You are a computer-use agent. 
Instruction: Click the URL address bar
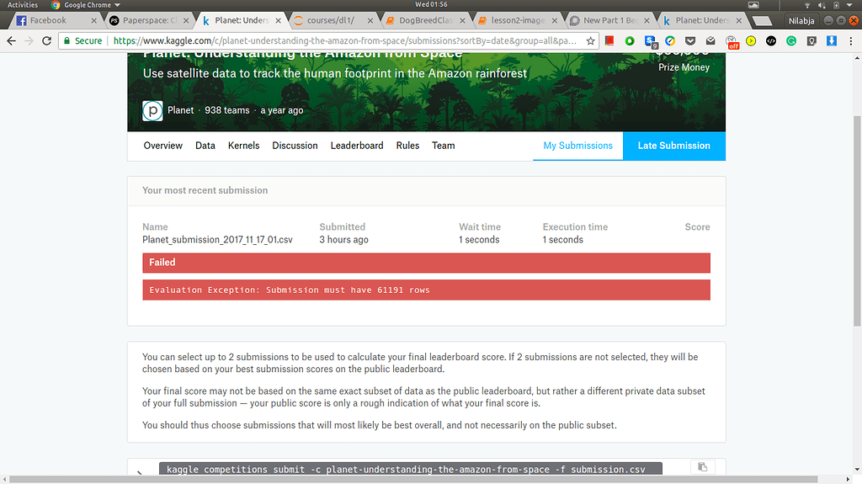point(337,40)
